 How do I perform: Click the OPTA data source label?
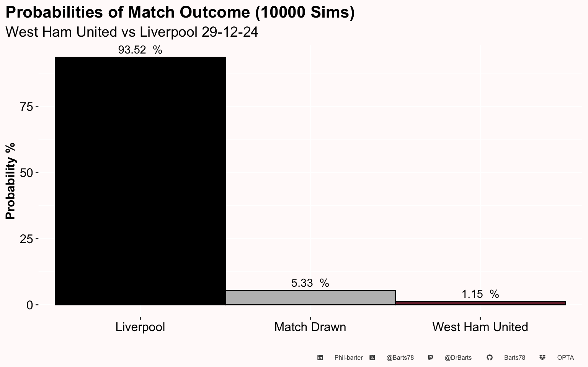[565, 358]
